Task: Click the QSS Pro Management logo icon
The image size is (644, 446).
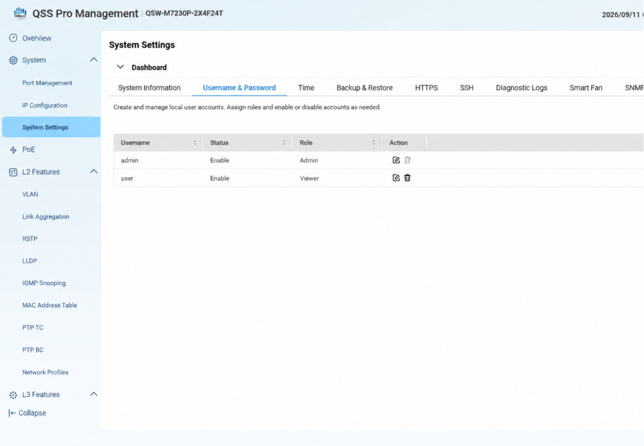Action: coord(19,13)
